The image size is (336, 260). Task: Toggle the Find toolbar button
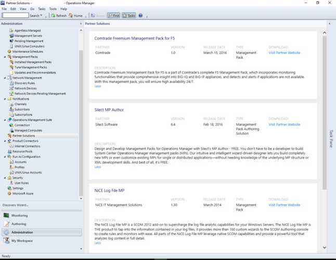[x=113, y=16]
